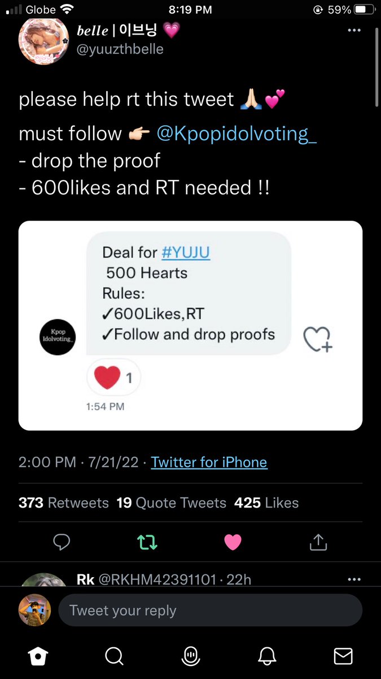View the 373 Retweets list

click(x=64, y=502)
